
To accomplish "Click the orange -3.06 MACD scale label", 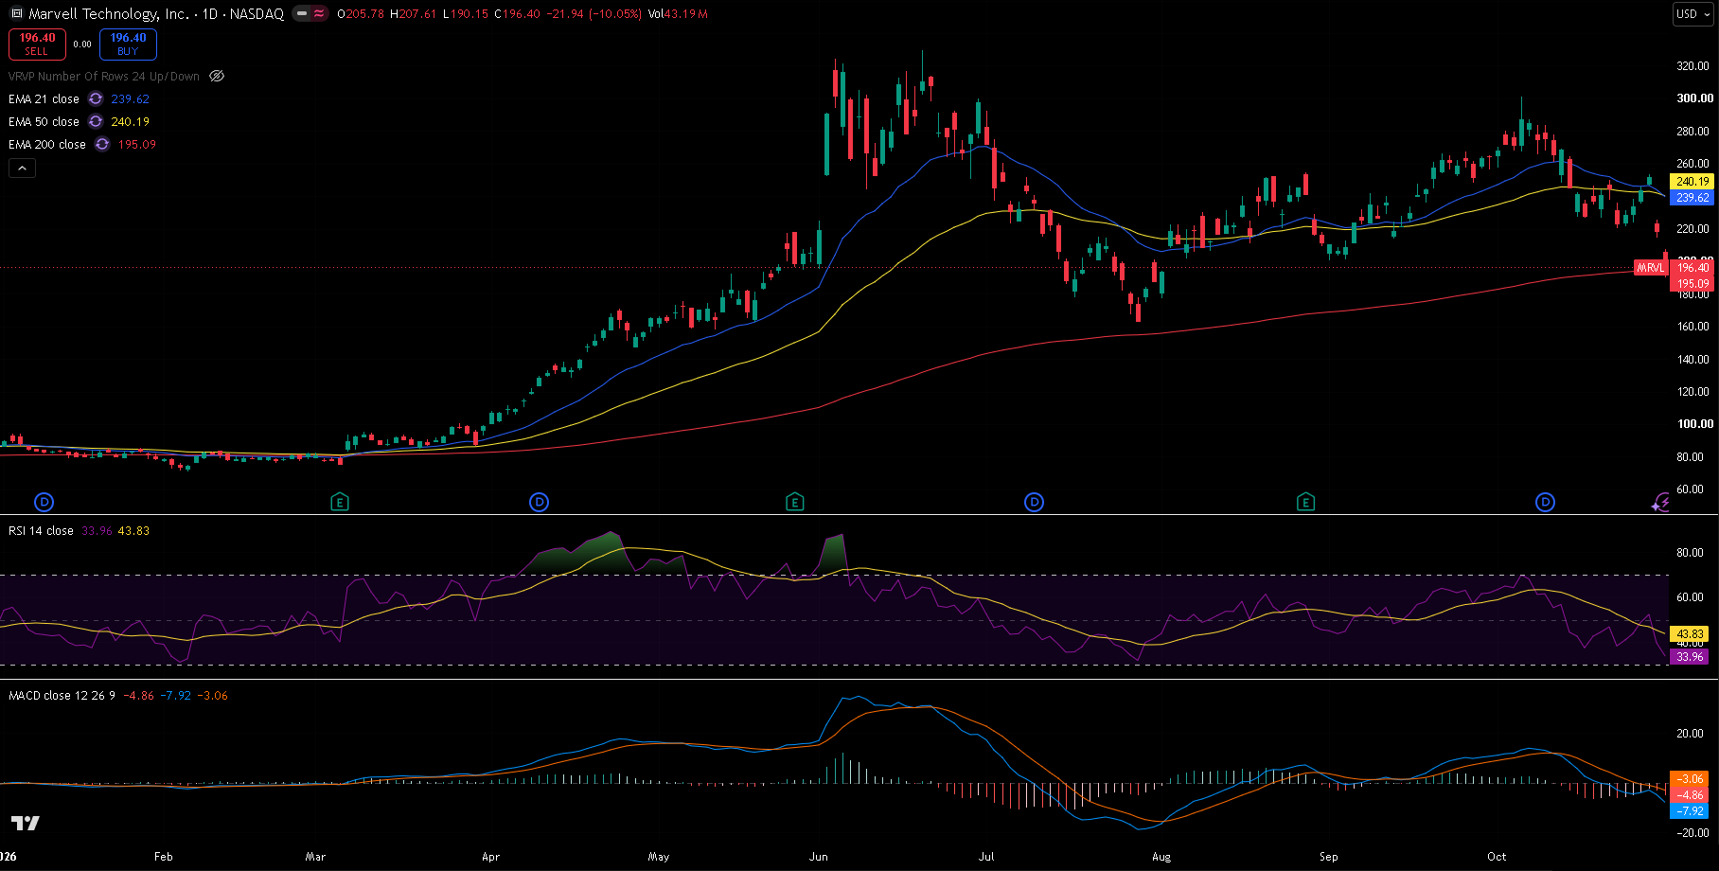I will [1690, 779].
